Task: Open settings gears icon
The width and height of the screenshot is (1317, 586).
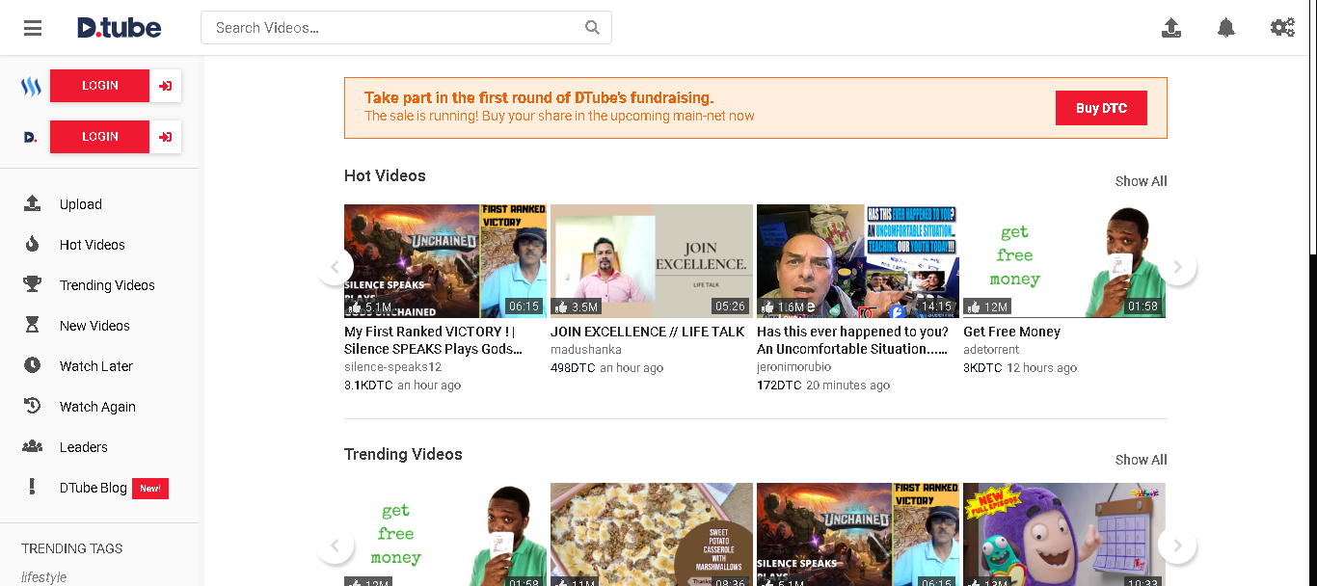Action: [x=1282, y=28]
